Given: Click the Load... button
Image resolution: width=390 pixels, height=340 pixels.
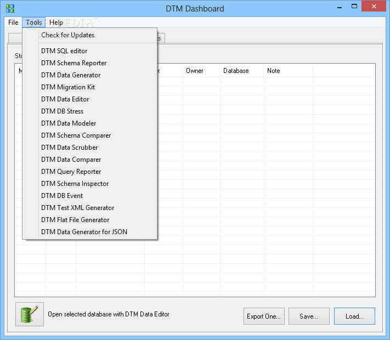Looking at the screenshot, I should (354, 316).
